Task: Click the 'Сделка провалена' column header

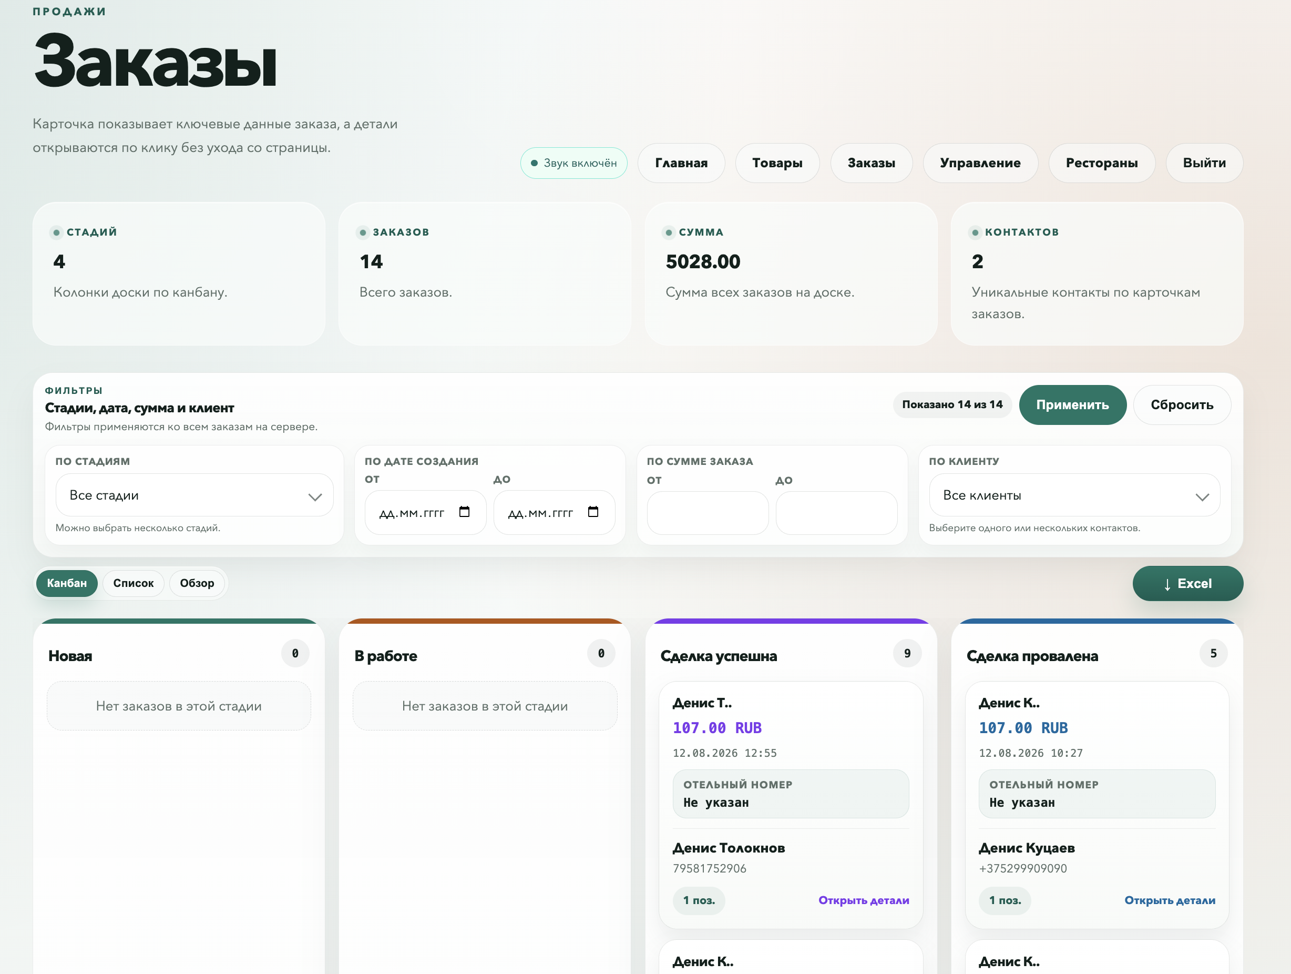Action: (1032, 656)
